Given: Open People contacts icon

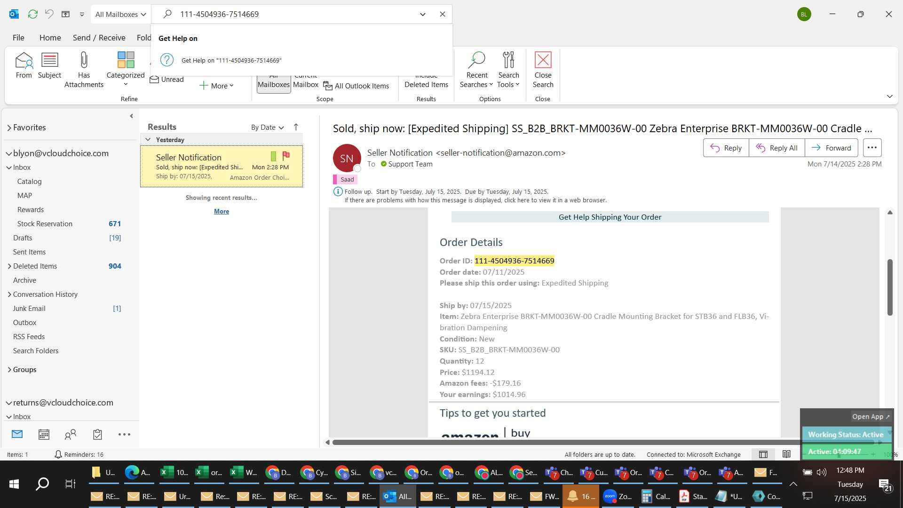Looking at the screenshot, I should pos(71,434).
